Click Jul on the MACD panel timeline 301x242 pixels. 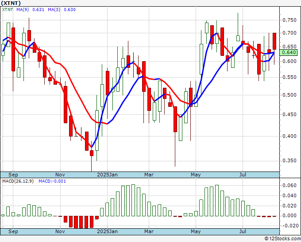[243, 231]
